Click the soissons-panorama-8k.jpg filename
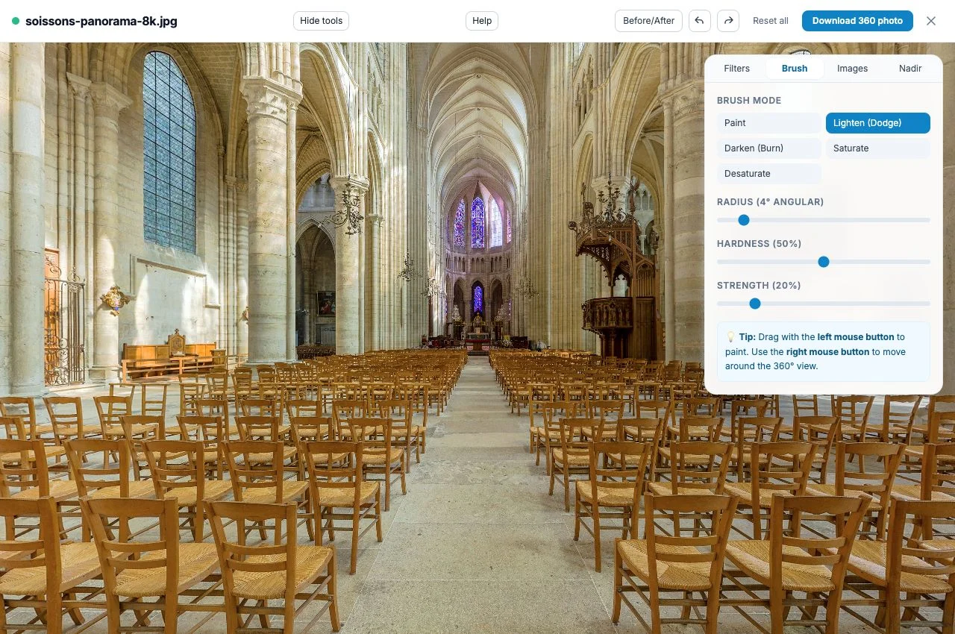This screenshot has width=955, height=634. pos(101,21)
